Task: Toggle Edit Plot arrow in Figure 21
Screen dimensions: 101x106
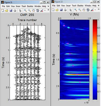Action: pyautogui.click(x=20, y=11)
